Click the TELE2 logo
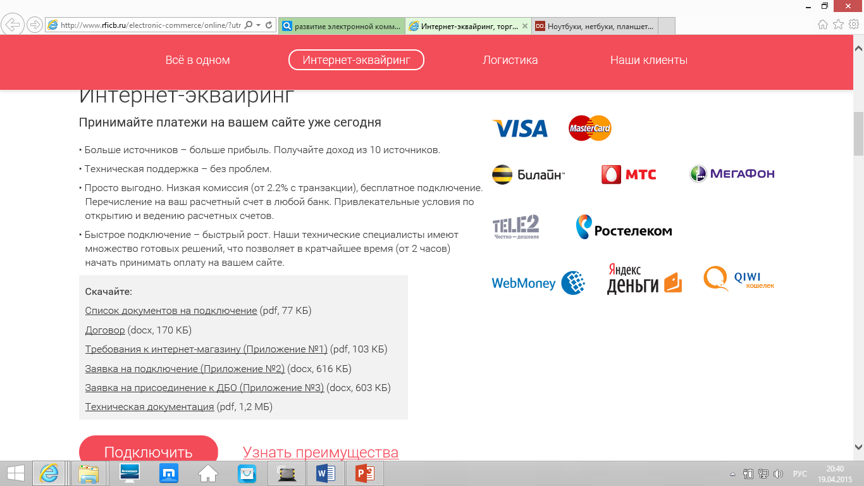Screen dimensions: 864x486 [x=516, y=227]
